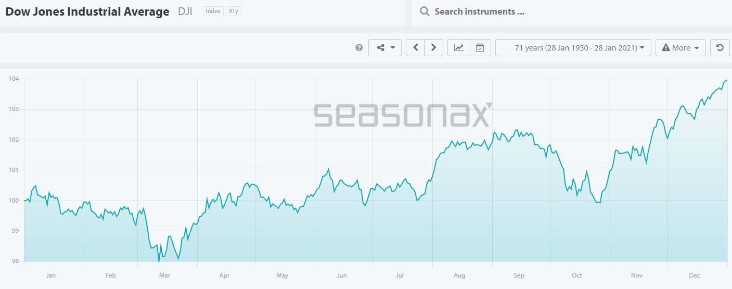The image size is (732, 289).
Task: Go to previous period with left chevron
Action: 415,47
